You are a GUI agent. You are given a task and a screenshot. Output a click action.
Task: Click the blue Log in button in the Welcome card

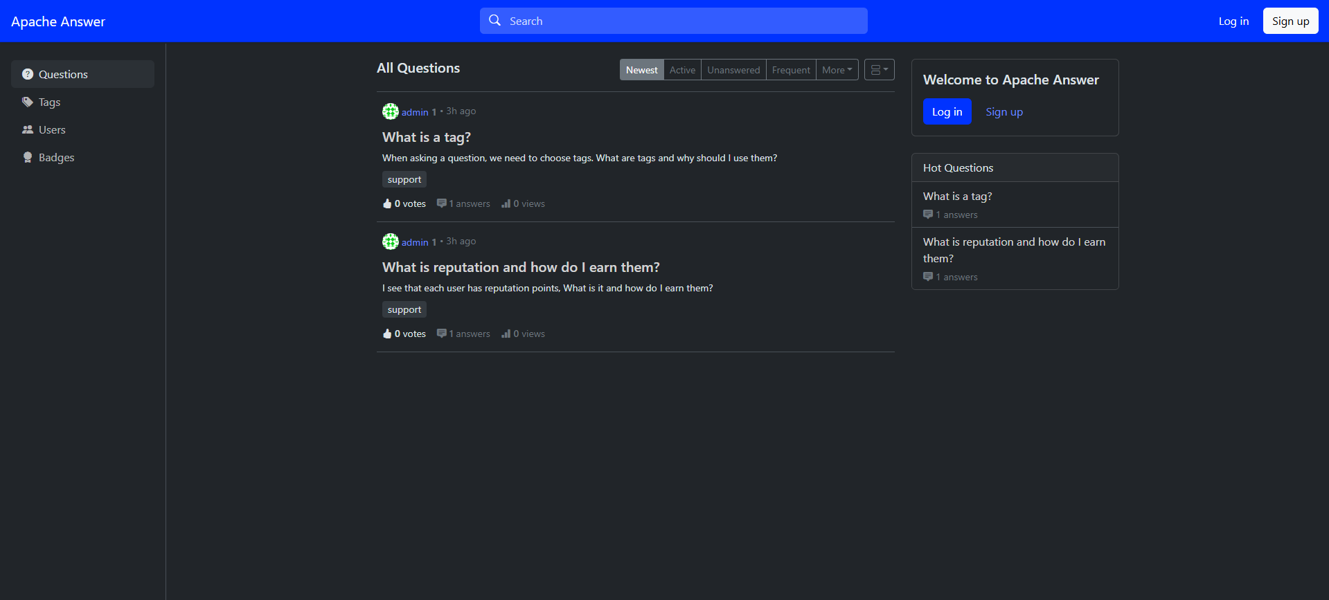click(x=947, y=111)
